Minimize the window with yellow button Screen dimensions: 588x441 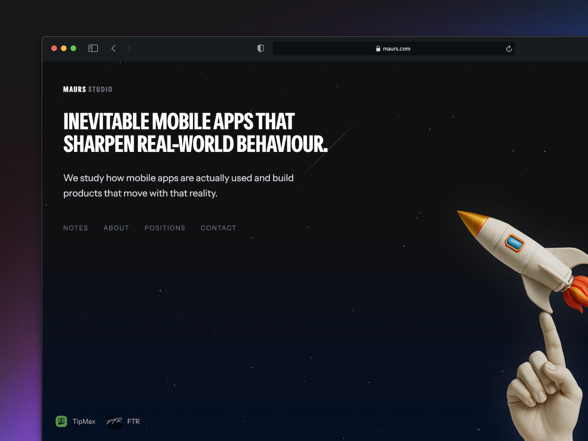[64, 49]
